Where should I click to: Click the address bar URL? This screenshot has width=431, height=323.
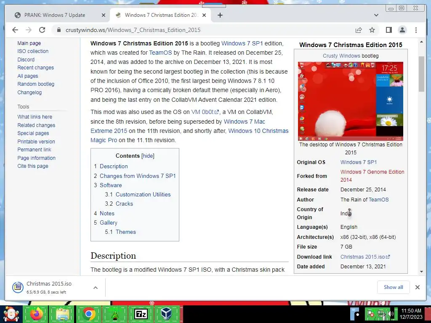coord(133,30)
